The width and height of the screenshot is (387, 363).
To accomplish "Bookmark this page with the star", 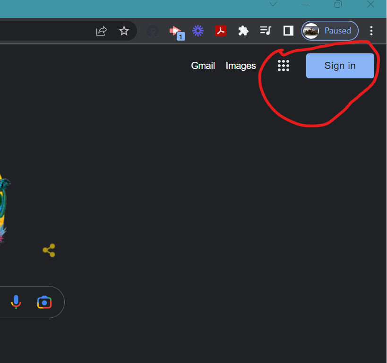I will [x=124, y=31].
